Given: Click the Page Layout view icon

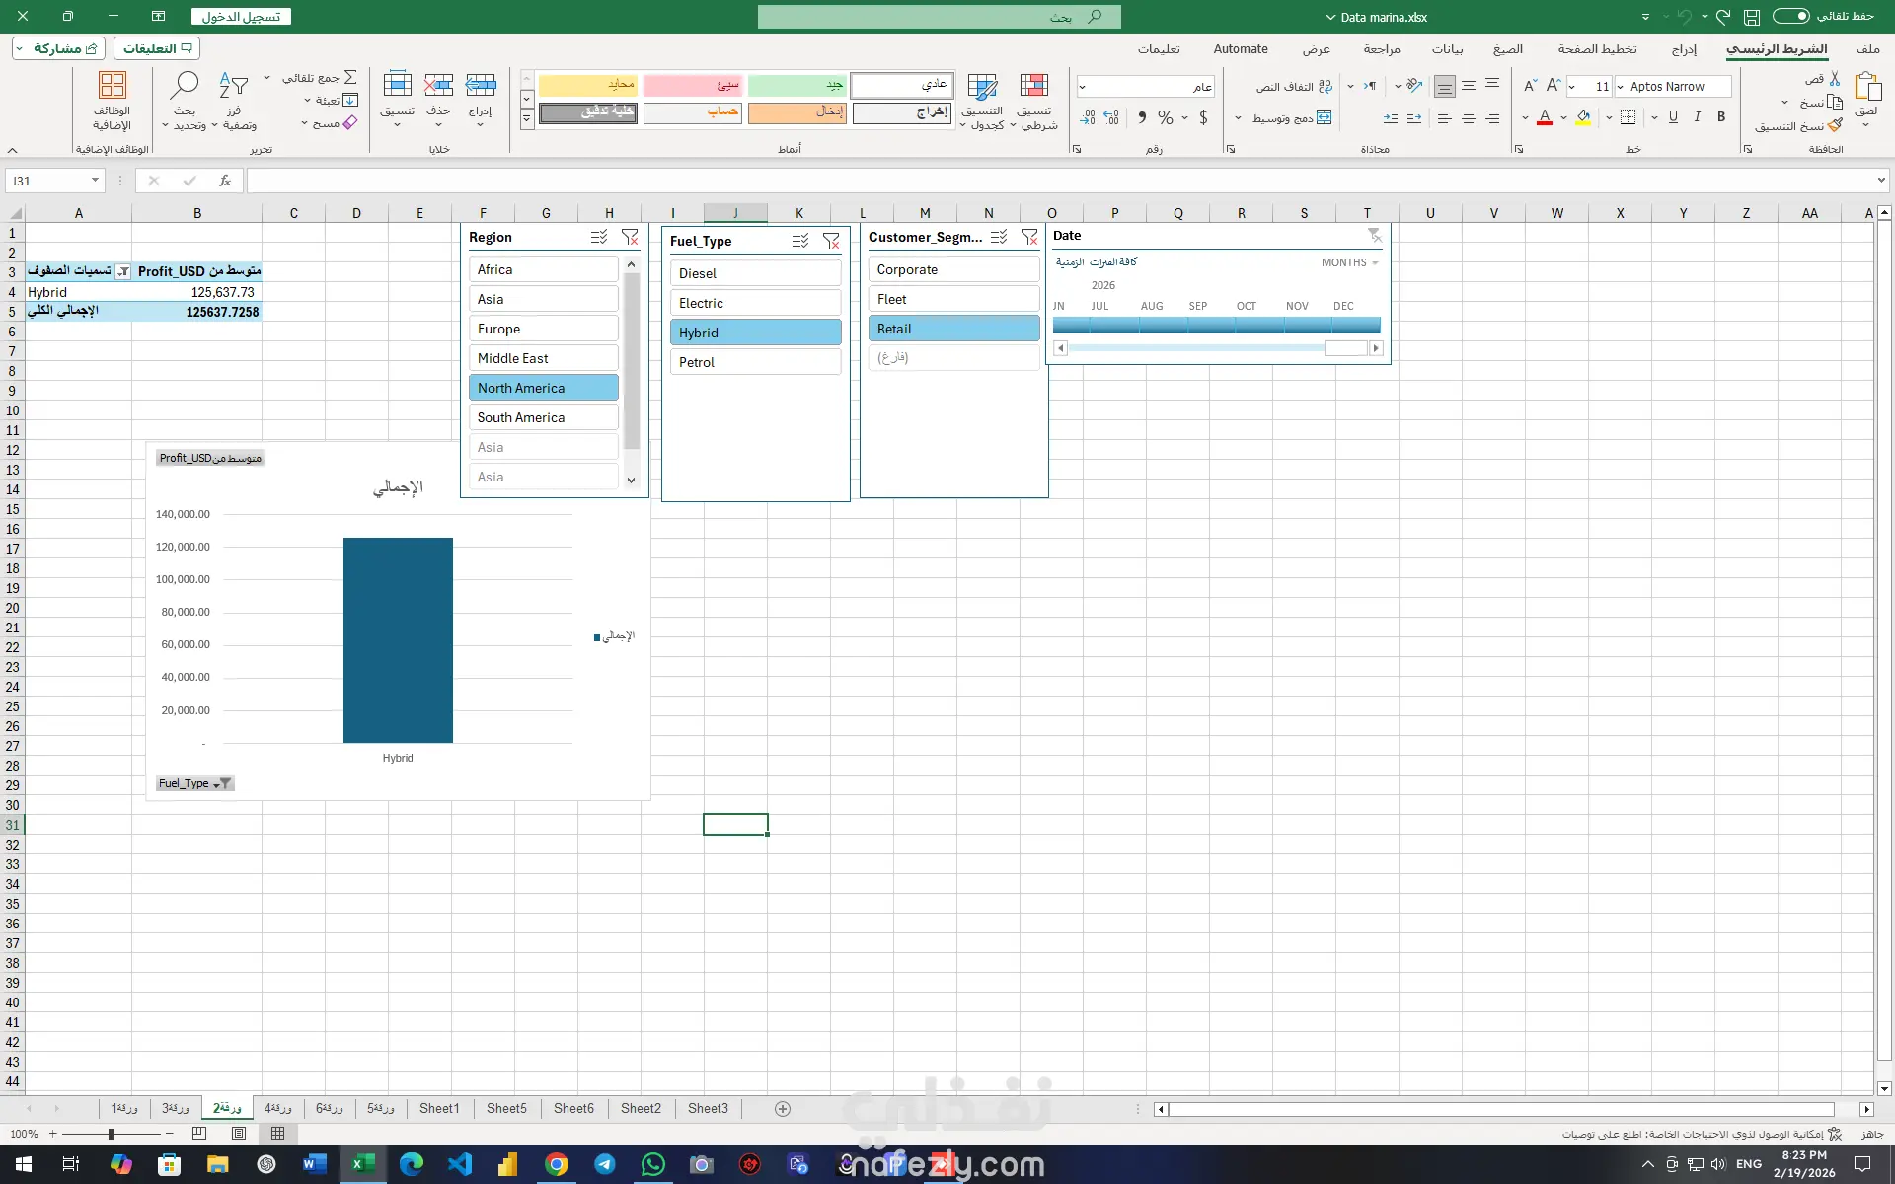Looking at the screenshot, I should 239,1134.
